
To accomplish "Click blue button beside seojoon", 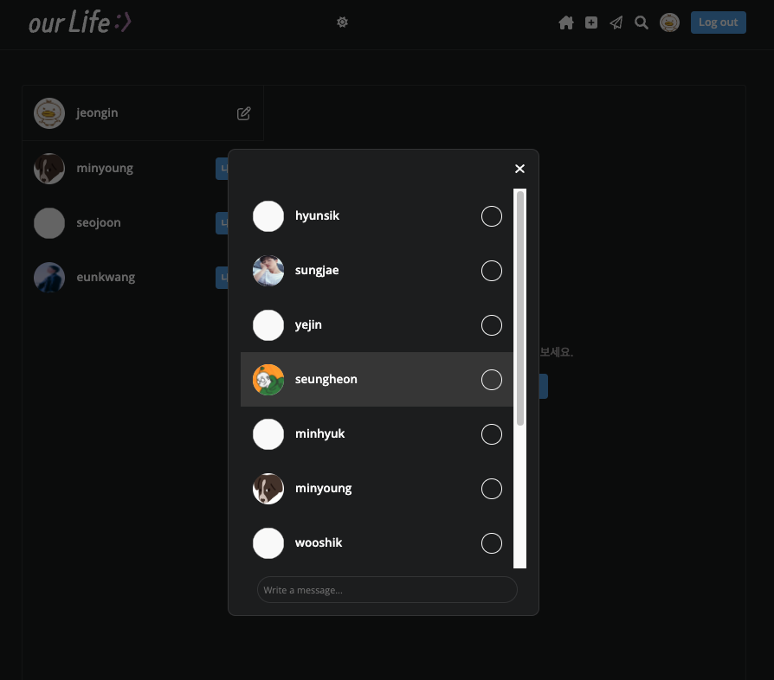I will click(223, 223).
